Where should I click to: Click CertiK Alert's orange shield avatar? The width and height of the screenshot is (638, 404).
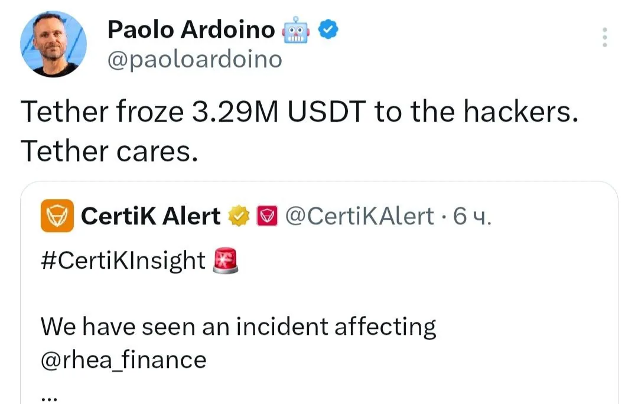point(57,216)
